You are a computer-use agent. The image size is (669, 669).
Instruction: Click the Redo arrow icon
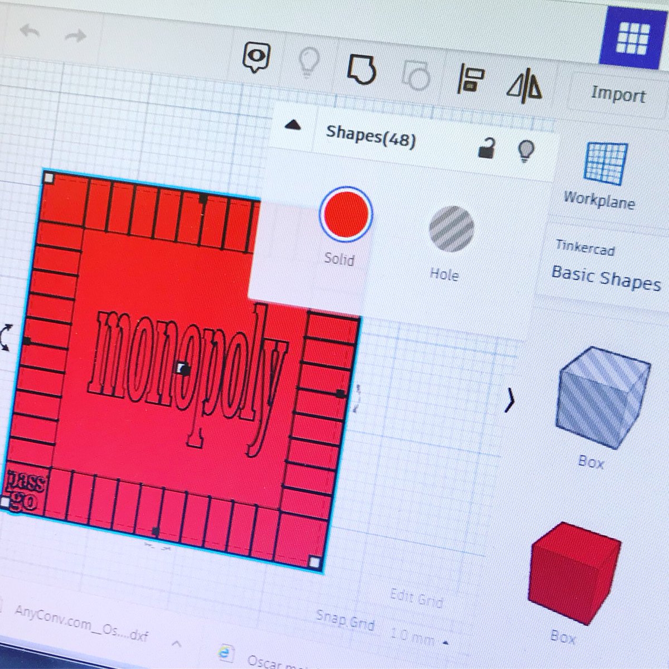[x=75, y=36]
